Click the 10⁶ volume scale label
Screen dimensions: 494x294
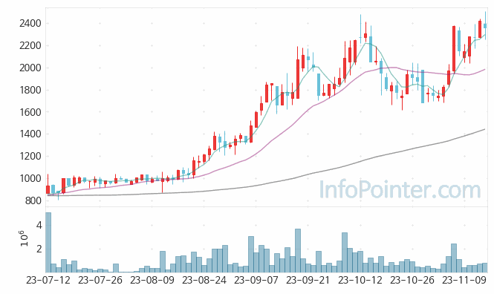(x=24, y=238)
